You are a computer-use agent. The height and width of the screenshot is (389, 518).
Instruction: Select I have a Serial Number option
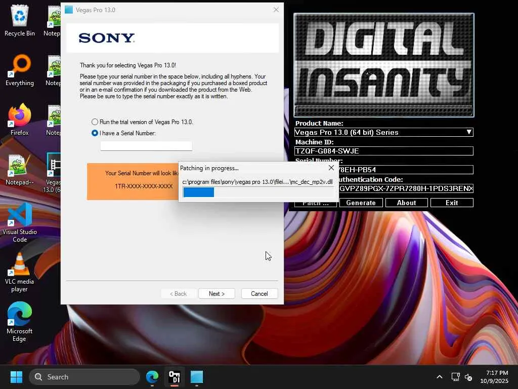pyautogui.click(x=123, y=133)
